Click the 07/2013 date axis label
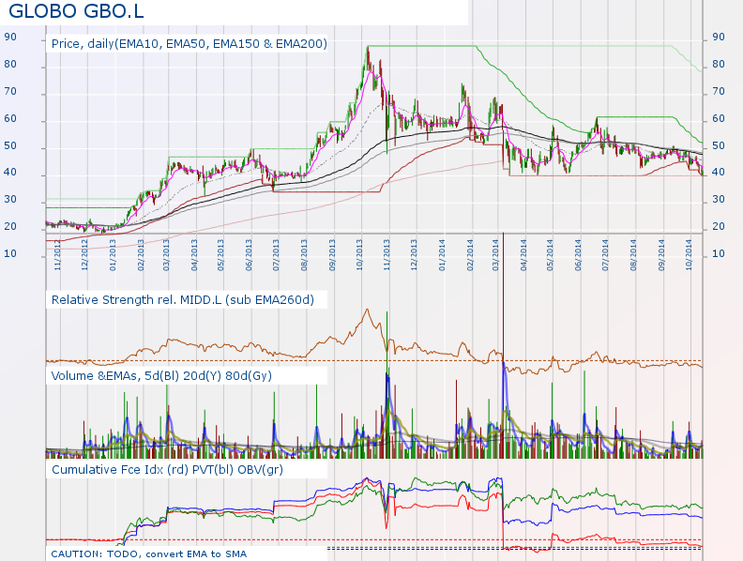743x561 pixels. pos(276,255)
